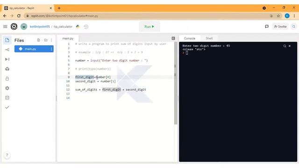This screenshot has width=299, height=168.
Task: Add a new folder in Files panel
Action: click(x=46, y=40)
